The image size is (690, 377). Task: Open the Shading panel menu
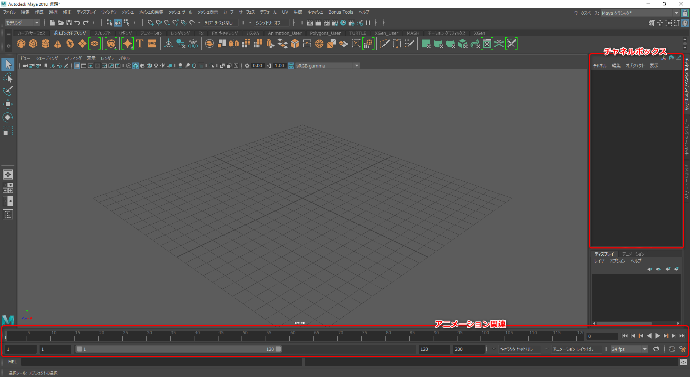(x=46, y=58)
